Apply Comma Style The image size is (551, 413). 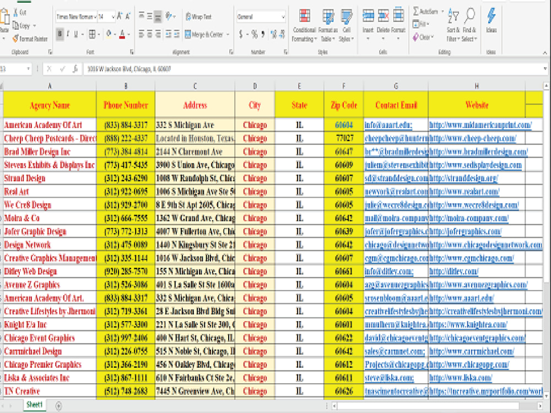[263, 34]
